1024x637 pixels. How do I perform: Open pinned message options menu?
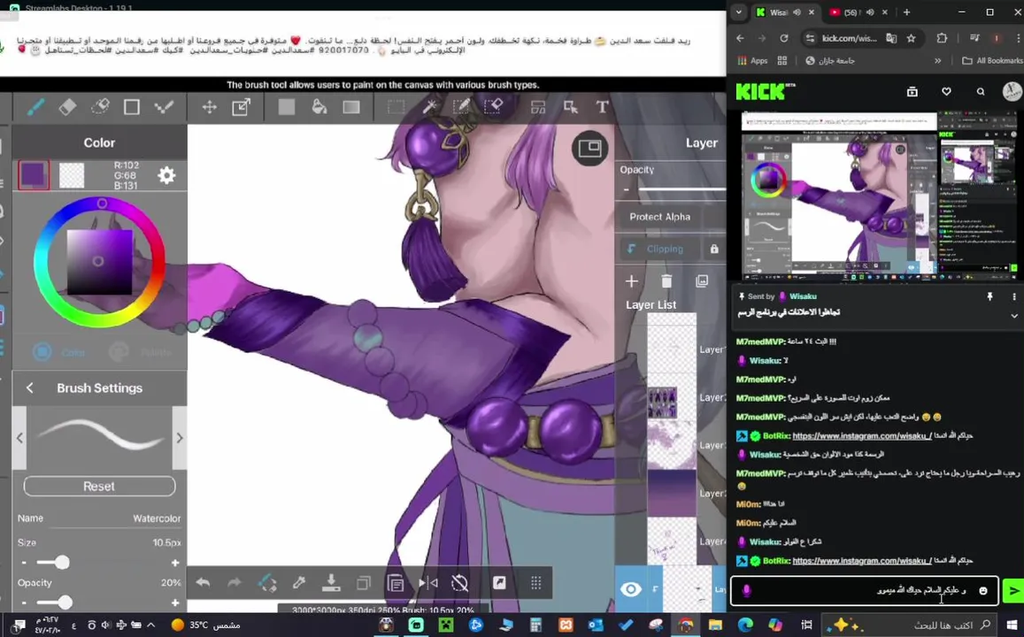(1013, 297)
